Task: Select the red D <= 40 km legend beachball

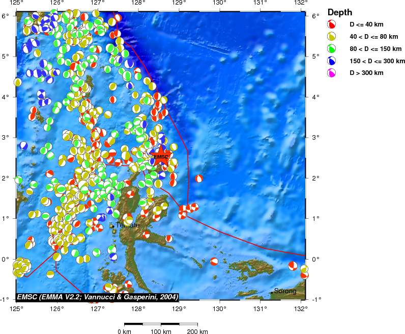Action: pyautogui.click(x=331, y=24)
